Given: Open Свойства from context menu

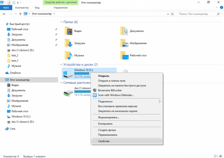Looking at the screenshot, I should (127, 141).
